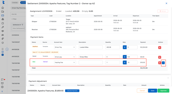
Task: Open the settings gear icon
Action: click(2, 87)
